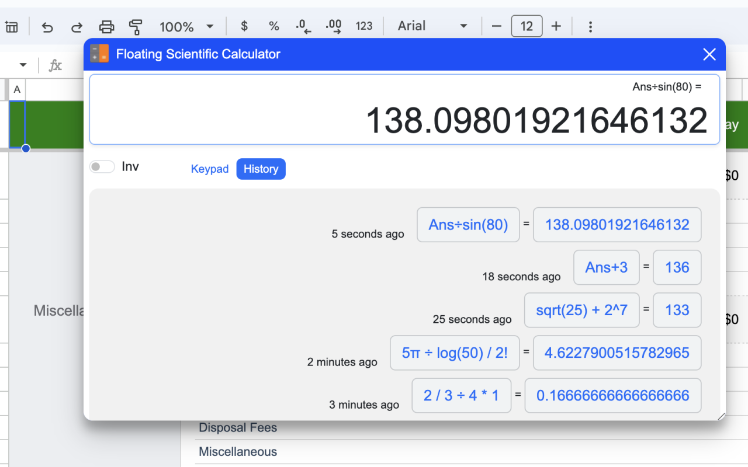This screenshot has height=467, width=748.
Task: Select the Miscellaneous row cell below Disposal Fees
Action: point(238,451)
